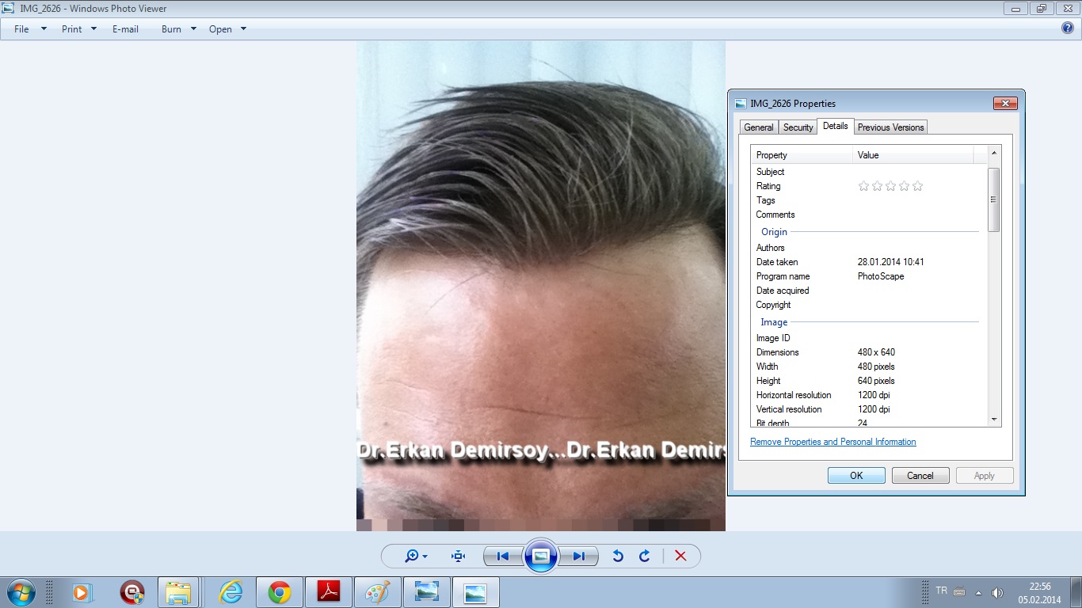Set rating to three stars
The width and height of the screenshot is (1082, 608).
coord(891,186)
